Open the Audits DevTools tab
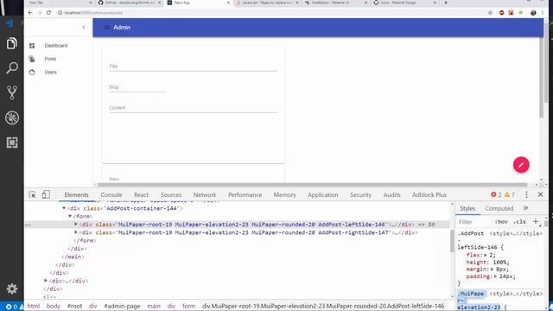The width and height of the screenshot is (553, 311). (x=391, y=194)
